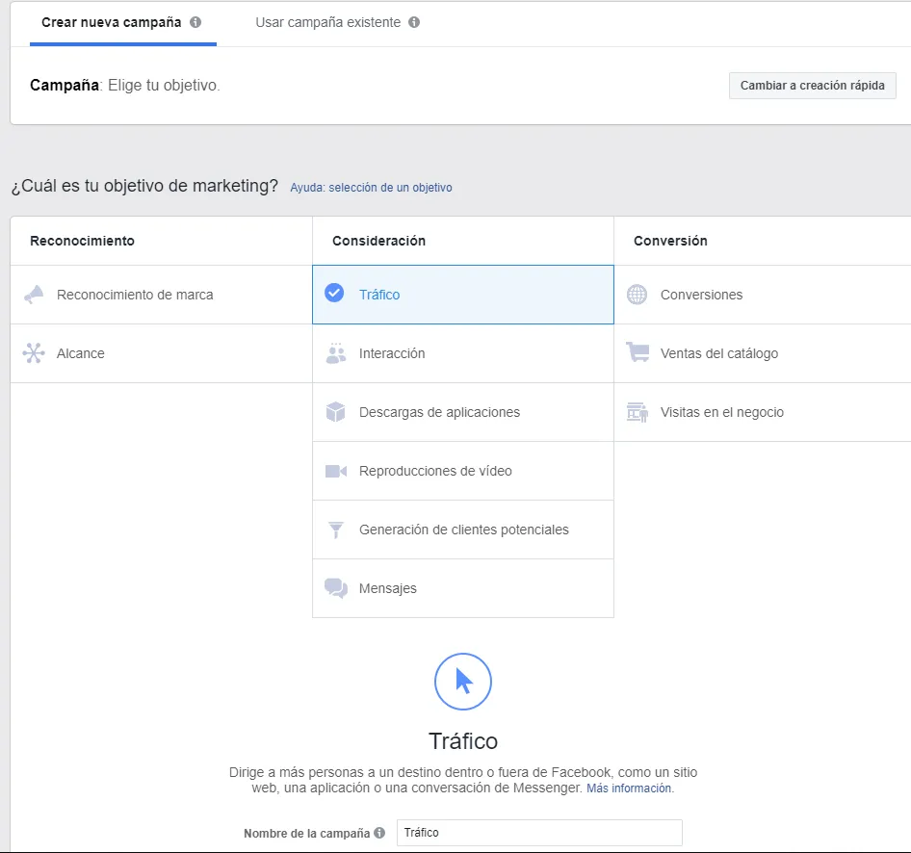Click the large Tráfico heading below the objectives
The image size is (911, 853).
pyautogui.click(x=463, y=741)
